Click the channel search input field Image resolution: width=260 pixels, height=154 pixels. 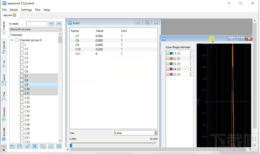(x=37, y=24)
